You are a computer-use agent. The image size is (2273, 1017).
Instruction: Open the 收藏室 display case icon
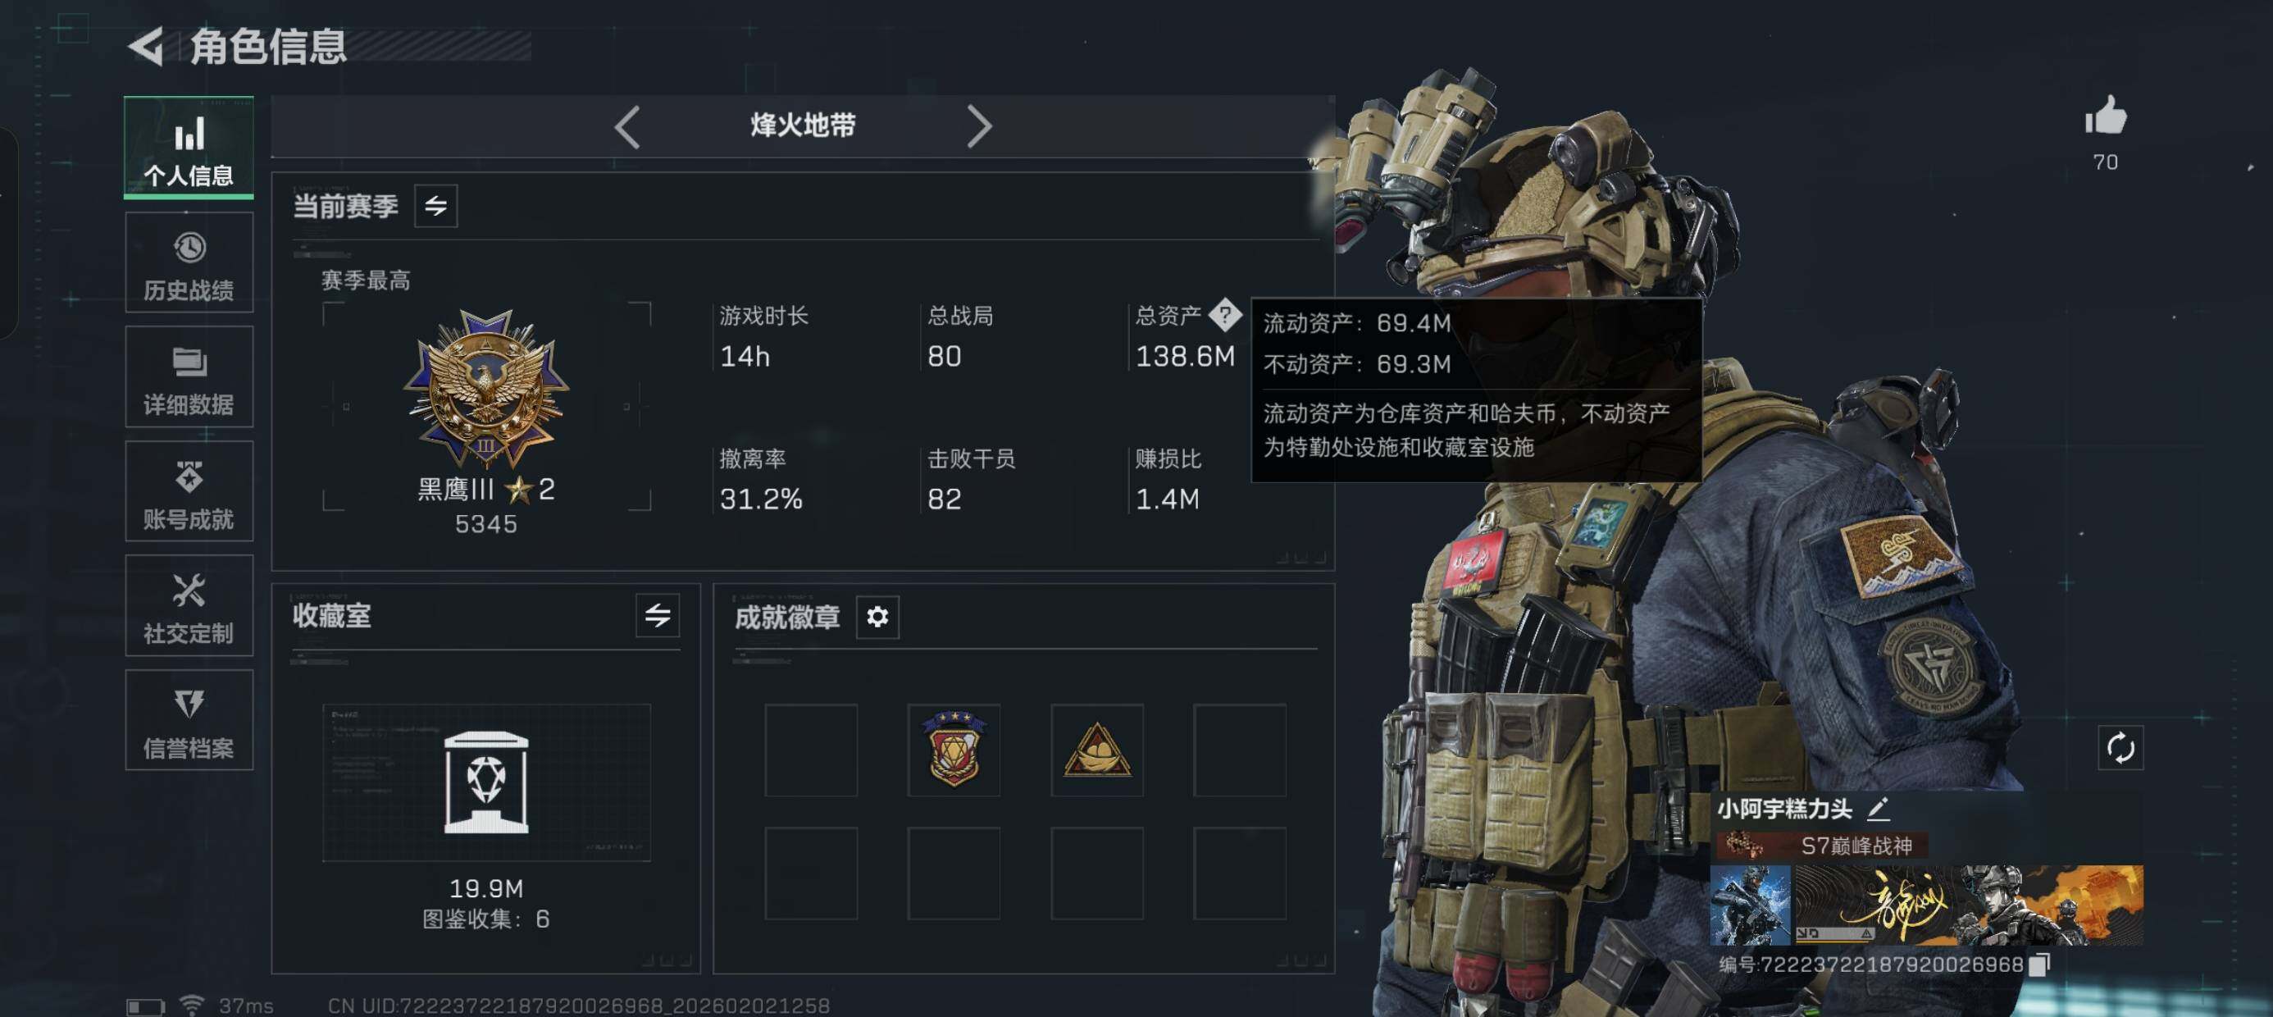pyautogui.click(x=486, y=782)
